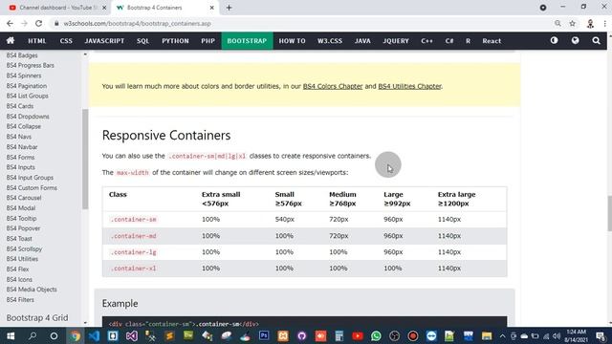Bookmark this page with the star icon
This screenshot has width=612, height=344.
click(572, 23)
